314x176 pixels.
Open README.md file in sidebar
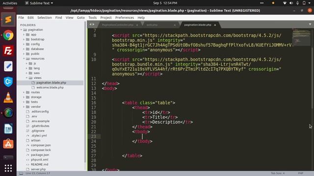(x=39, y=164)
